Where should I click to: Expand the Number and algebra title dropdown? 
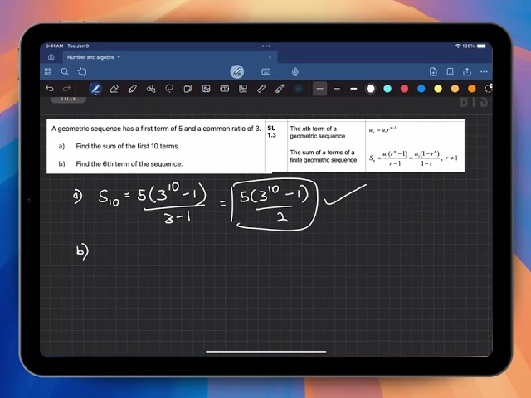click(x=119, y=57)
